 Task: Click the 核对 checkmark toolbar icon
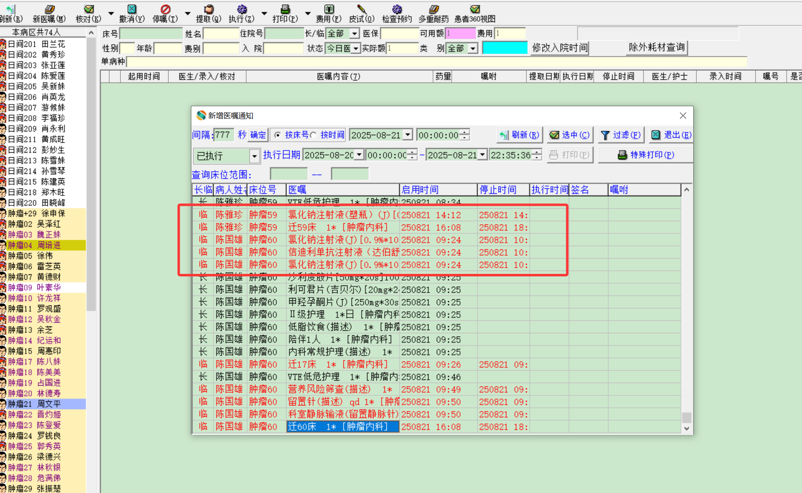coord(88,10)
